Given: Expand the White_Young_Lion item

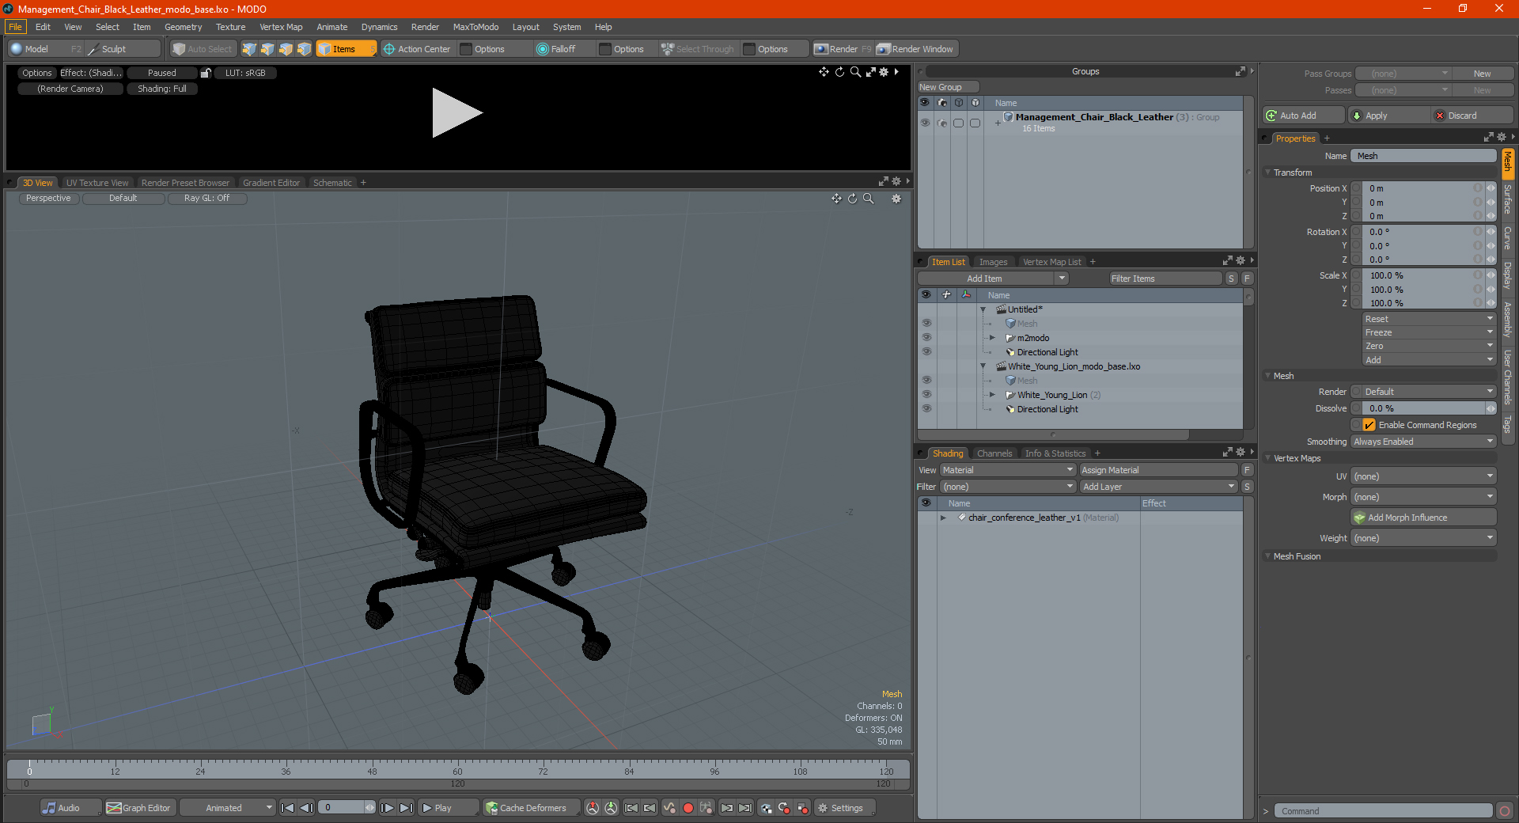Looking at the screenshot, I should pyautogui.click(x=993, y=395).
